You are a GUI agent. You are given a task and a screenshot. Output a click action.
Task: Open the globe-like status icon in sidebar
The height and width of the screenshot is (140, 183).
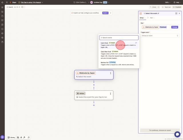(2, 33)
